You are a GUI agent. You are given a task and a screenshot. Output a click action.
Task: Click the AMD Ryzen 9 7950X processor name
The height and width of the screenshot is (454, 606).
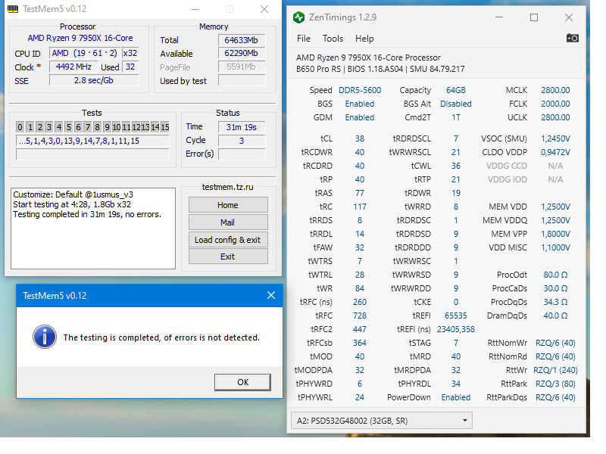pos(80,39)
